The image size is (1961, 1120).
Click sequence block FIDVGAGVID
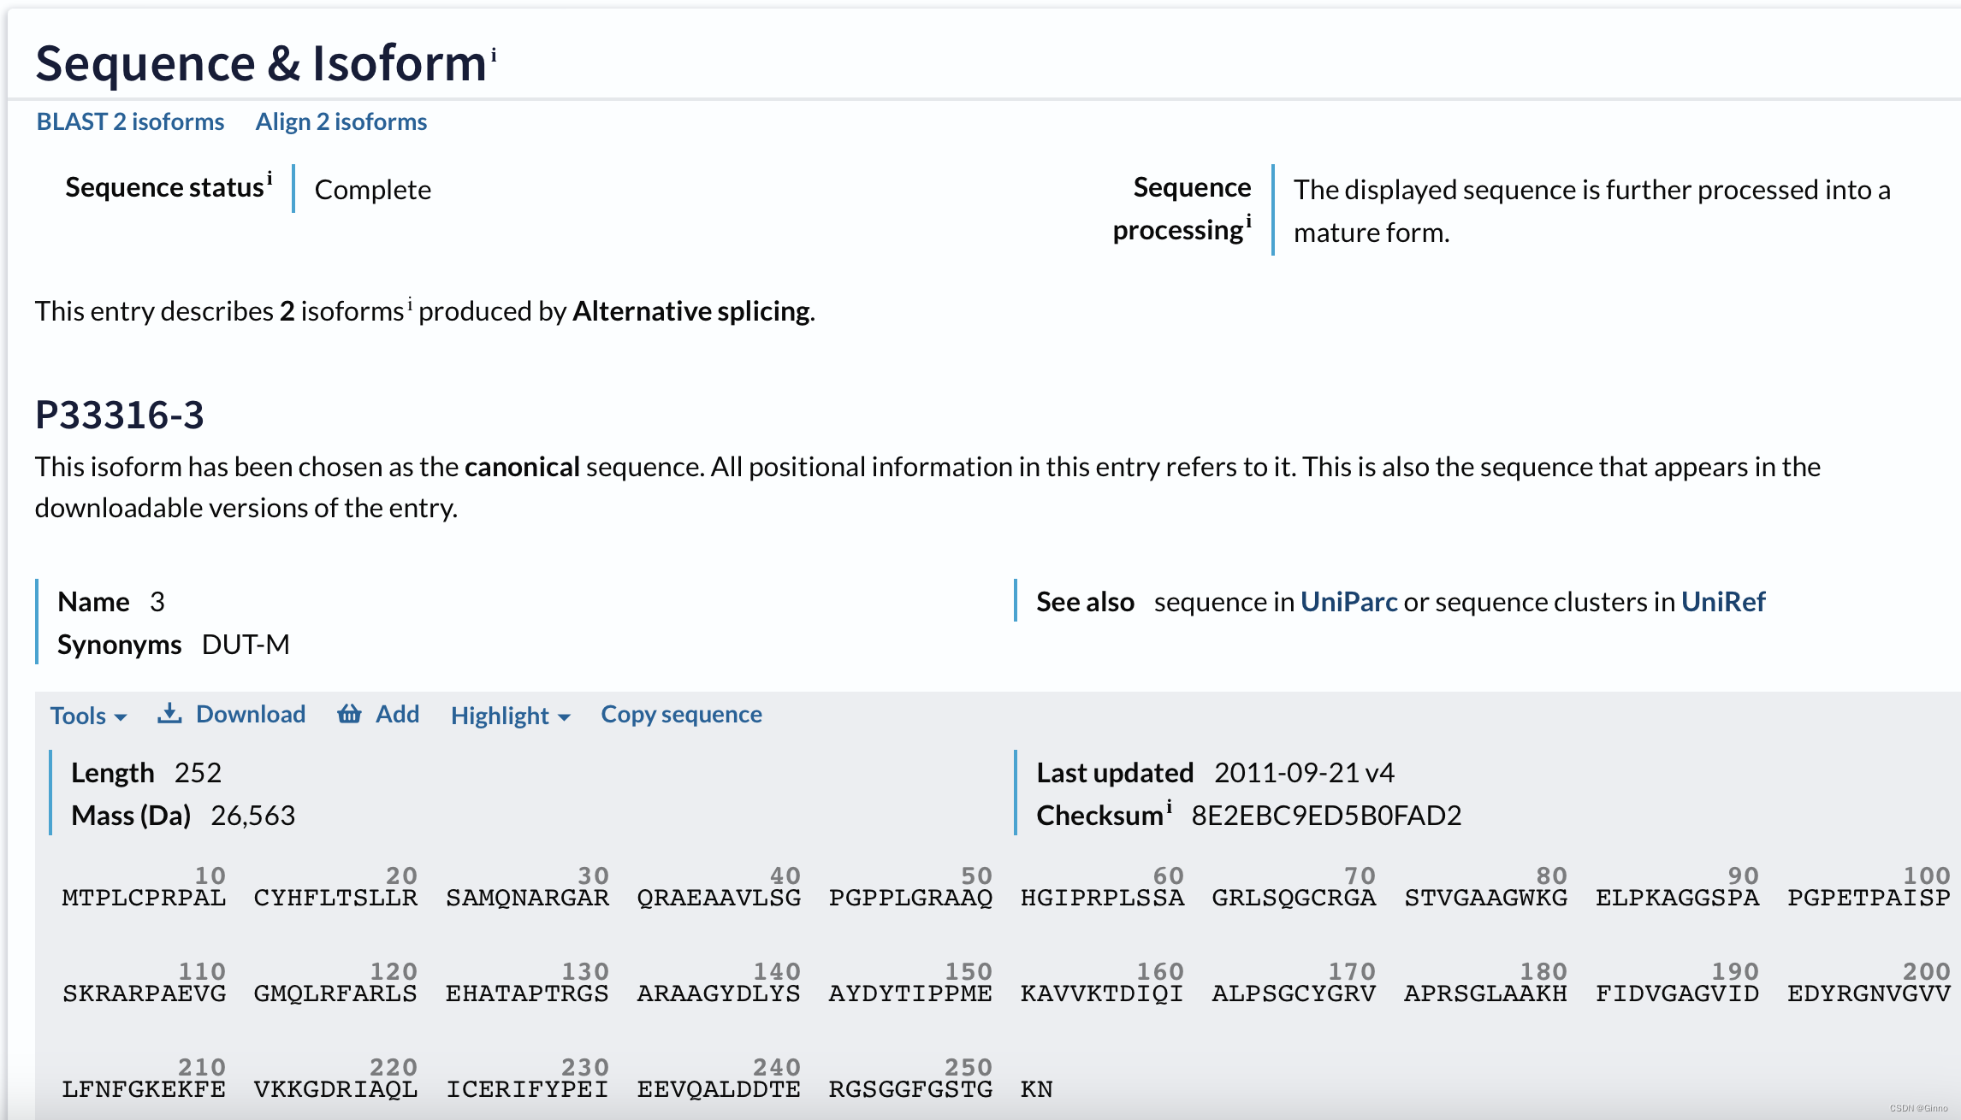[x=1677, y=993]
